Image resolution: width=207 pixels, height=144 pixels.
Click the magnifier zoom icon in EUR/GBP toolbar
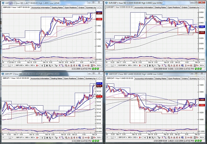pos(169,65)
